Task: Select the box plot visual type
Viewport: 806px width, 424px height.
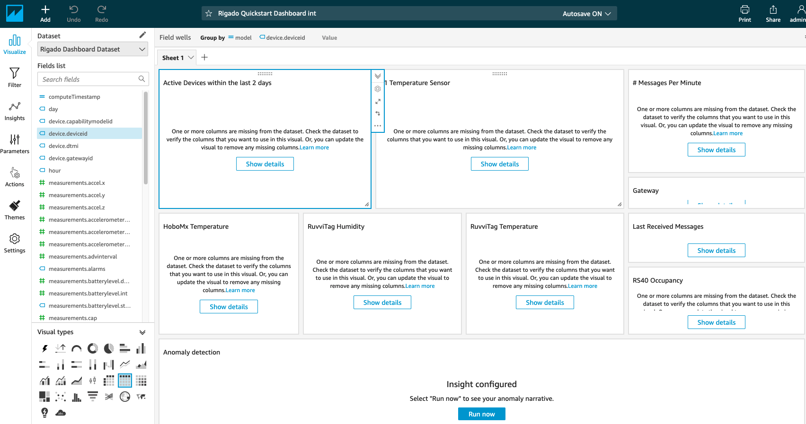Action: pos(93,381)
